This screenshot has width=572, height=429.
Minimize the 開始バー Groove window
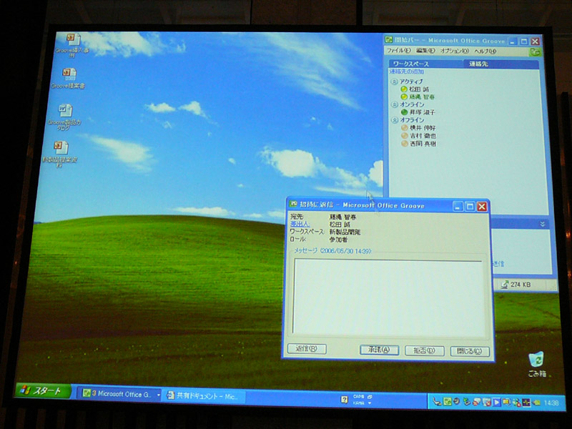click(513, 41)
